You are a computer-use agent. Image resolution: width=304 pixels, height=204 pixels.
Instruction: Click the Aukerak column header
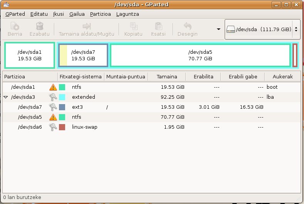click(x=283, y=77)
